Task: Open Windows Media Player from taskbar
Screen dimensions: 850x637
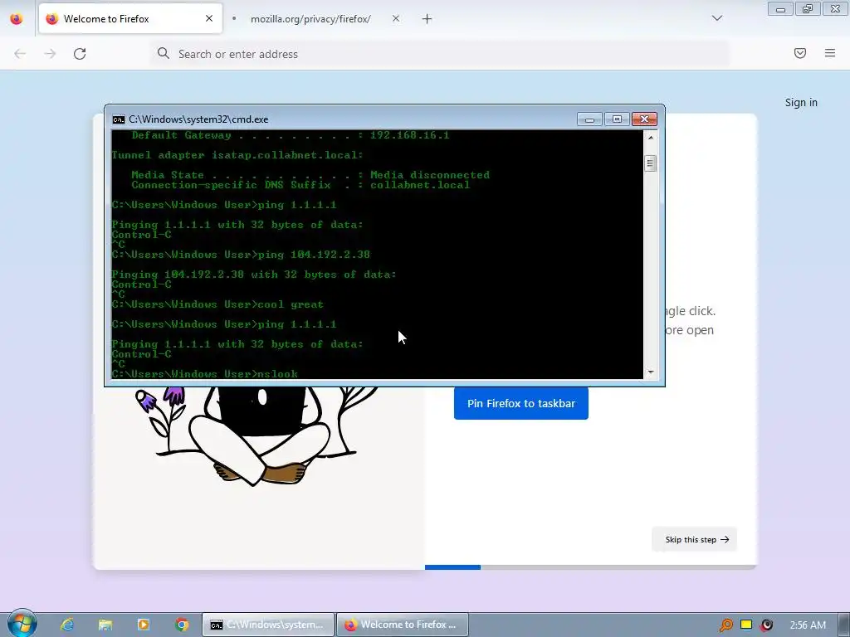Action: (x=144, y=625)
